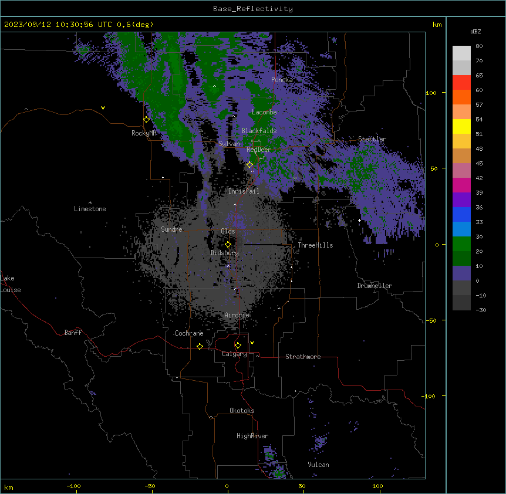Select the red 60-65 dBZ legend swatch
The image size is (506, 494).
coord(461,83)
